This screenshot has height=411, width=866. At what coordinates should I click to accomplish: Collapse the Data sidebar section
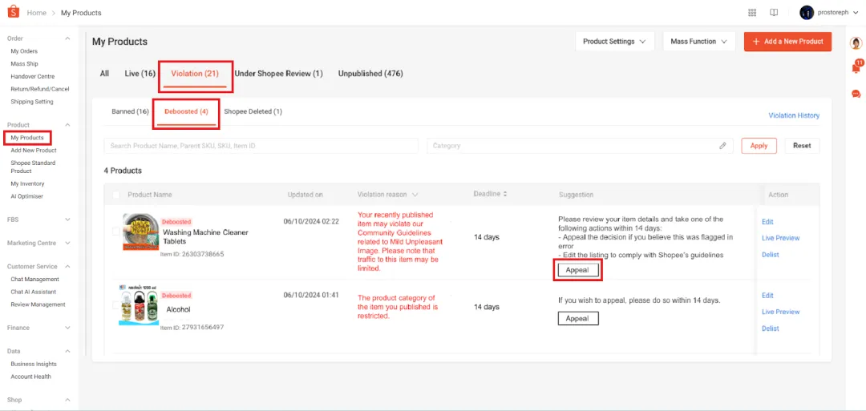67,351
